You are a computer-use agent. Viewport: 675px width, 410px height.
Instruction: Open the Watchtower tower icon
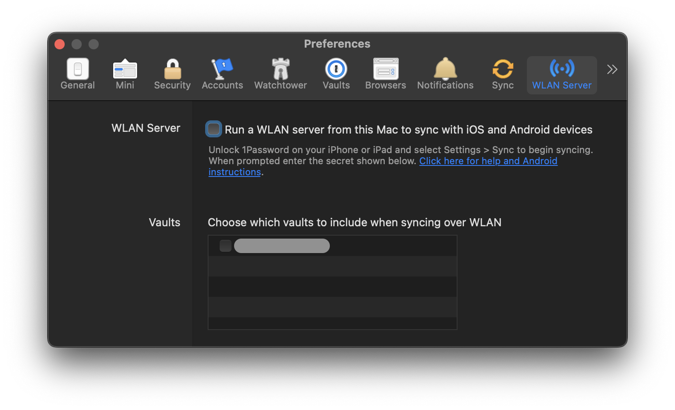tap(280, 69)
